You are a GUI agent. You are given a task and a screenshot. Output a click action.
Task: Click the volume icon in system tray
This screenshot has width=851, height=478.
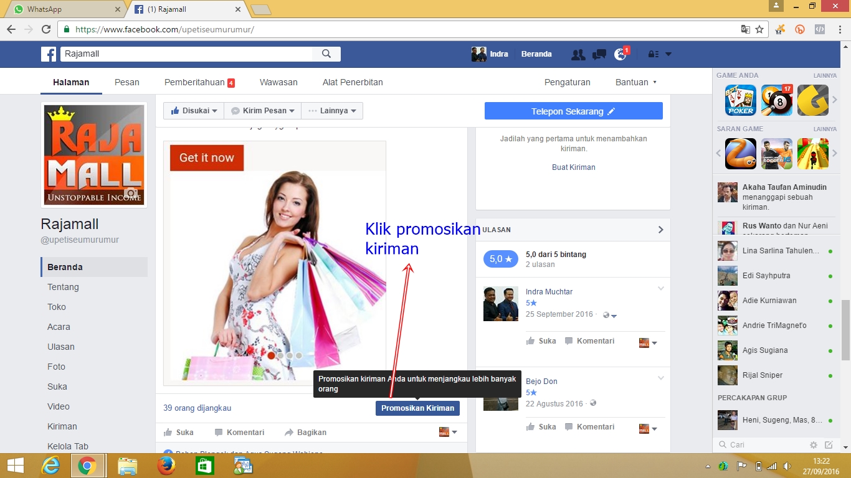coord(787,466)
